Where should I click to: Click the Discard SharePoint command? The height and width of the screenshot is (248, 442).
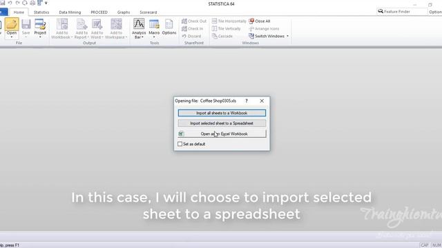pos(191,37)
